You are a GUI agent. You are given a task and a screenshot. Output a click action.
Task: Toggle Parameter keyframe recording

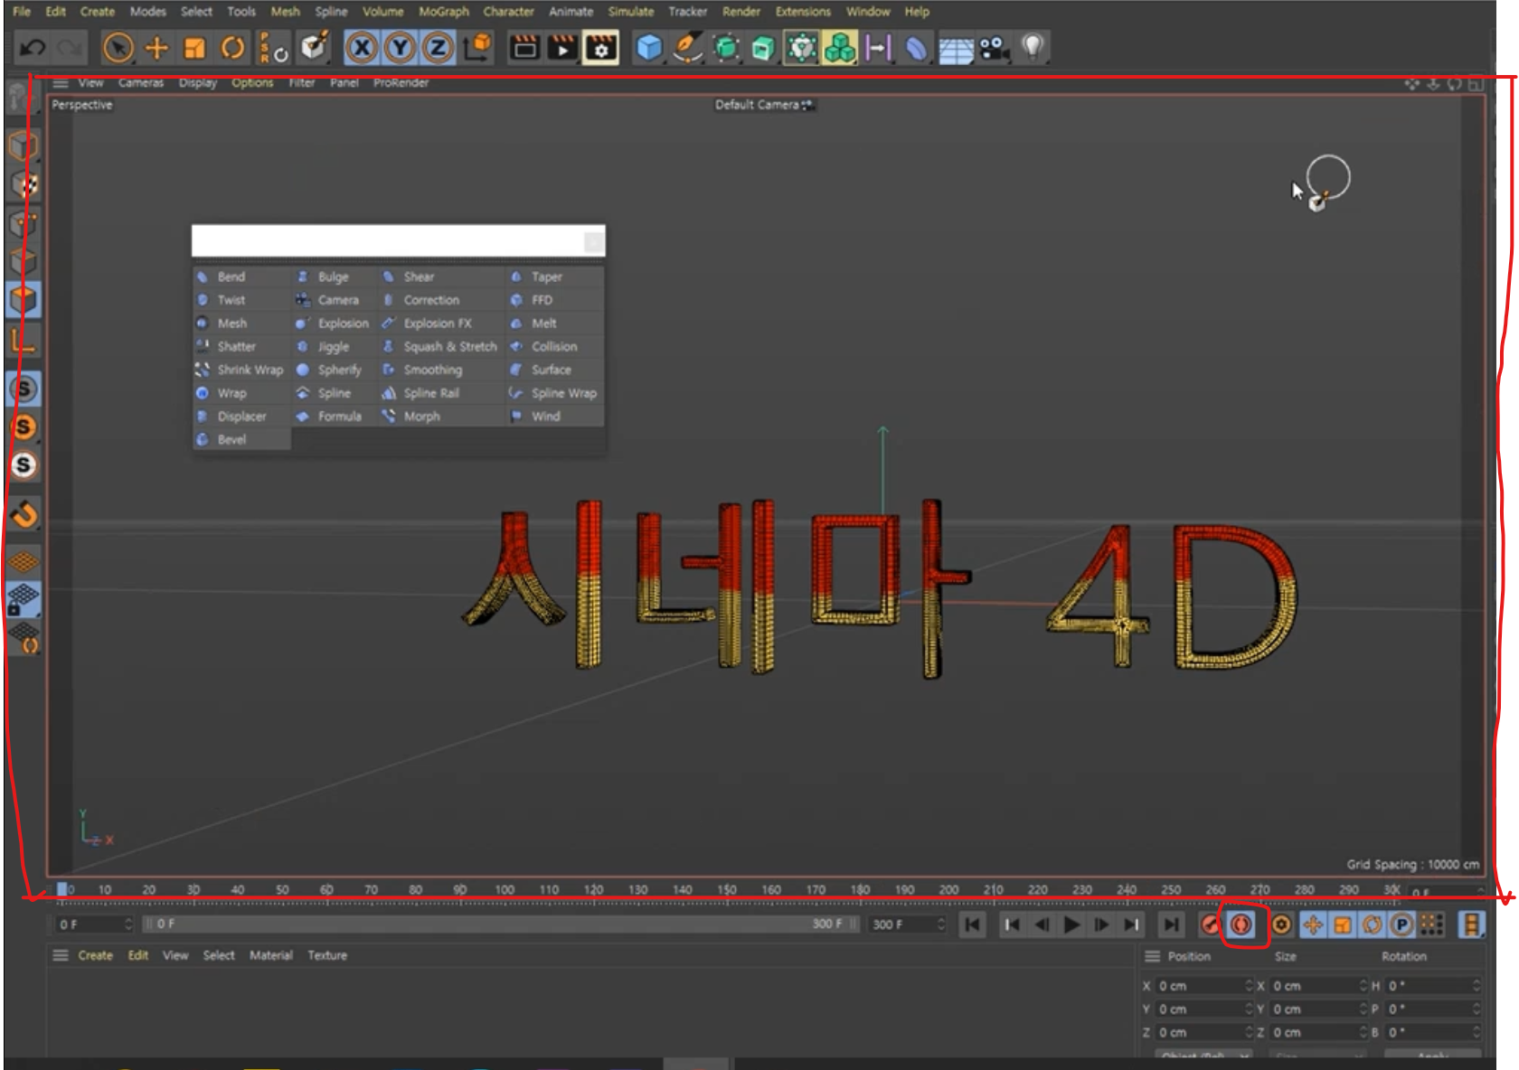click(x=1401, y=925)
